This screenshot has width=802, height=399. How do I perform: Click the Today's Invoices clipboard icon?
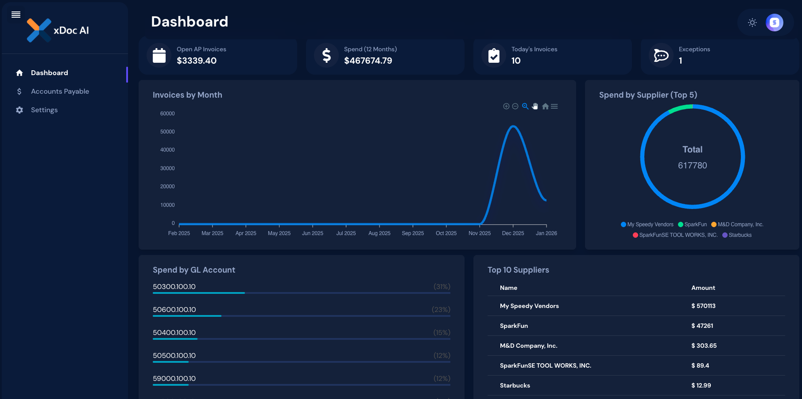click(x=494, y=56)
